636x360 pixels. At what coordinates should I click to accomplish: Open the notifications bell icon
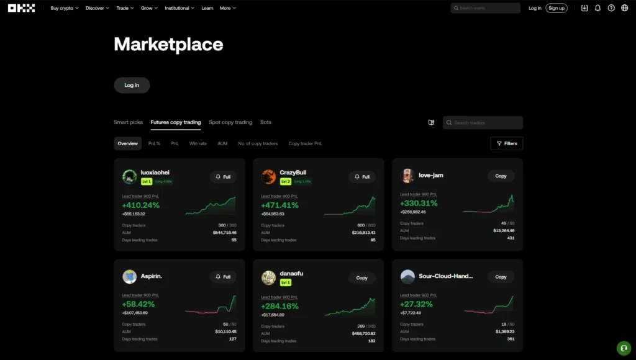pos(597,8)
